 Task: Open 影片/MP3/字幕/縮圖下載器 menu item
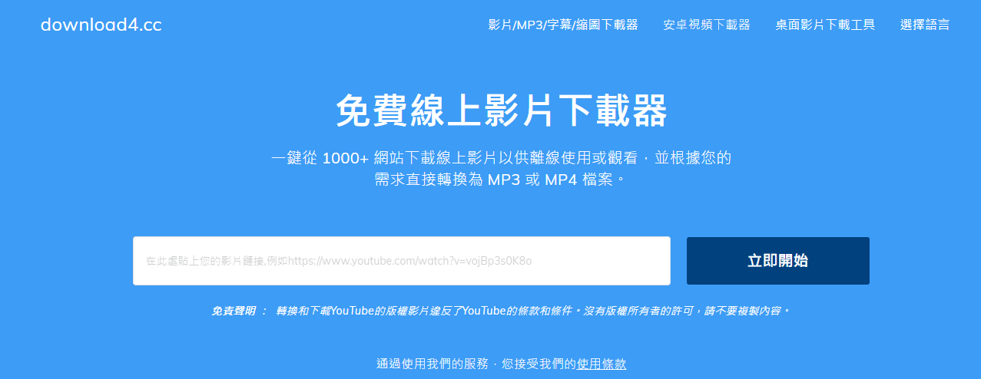pos(563,25)
